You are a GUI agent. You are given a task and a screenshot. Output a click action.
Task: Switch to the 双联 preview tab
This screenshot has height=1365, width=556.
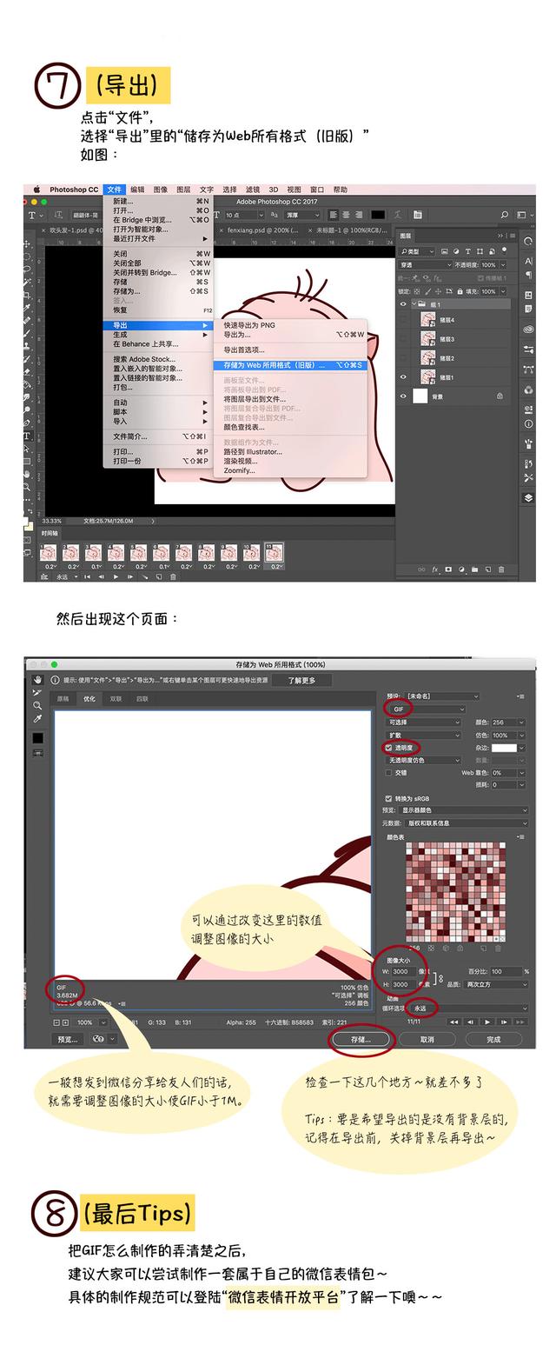tap(116, 698)
